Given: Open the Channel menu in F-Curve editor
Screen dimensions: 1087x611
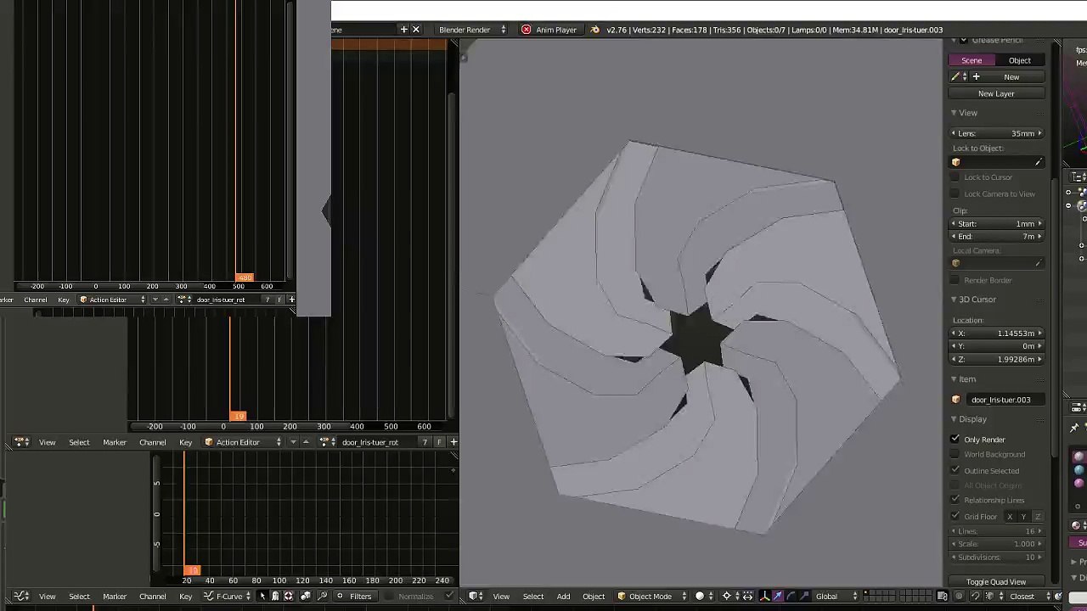Looking at the screenshot, I should 152,596.
